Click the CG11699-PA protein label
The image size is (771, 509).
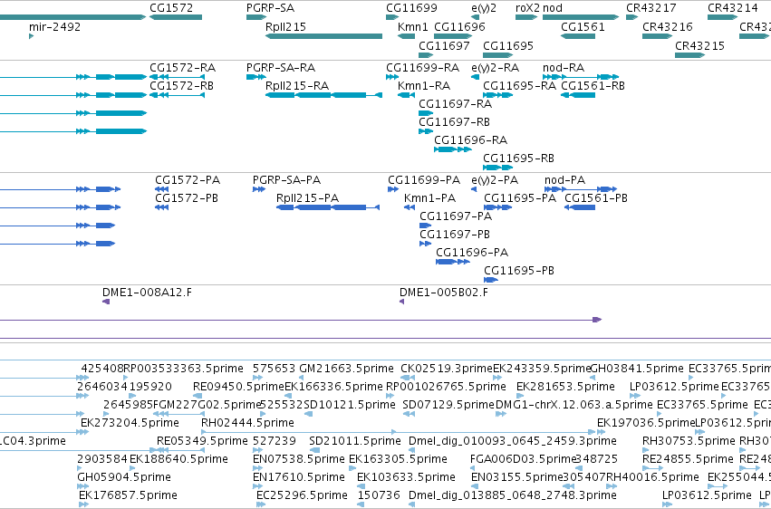pyautogui.click(x=424, y=180)
